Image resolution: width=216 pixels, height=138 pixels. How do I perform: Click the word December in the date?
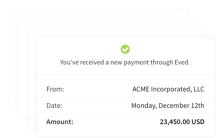(174, 106)
